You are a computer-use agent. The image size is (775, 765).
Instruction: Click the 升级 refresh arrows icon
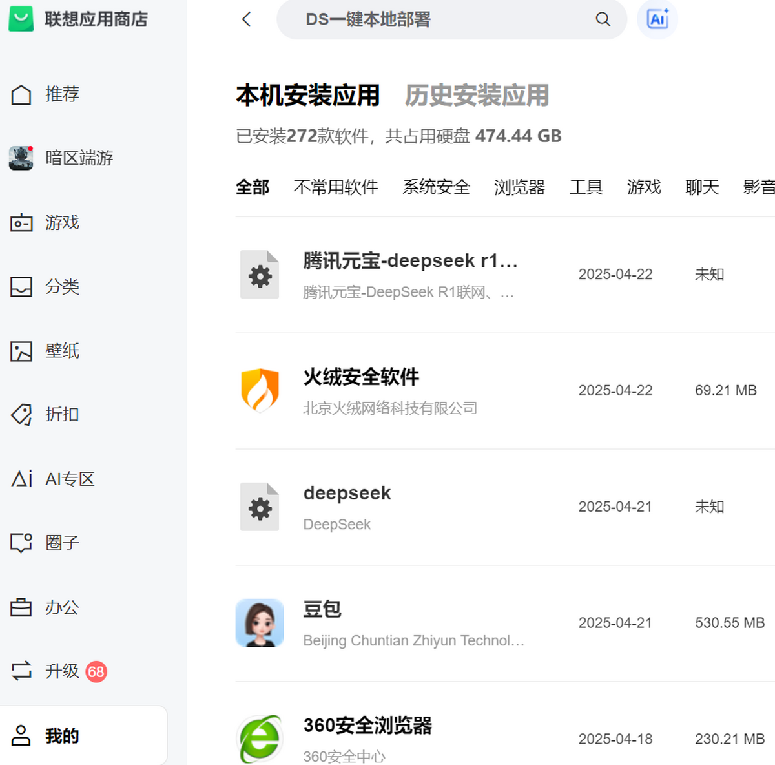[21, 671]
